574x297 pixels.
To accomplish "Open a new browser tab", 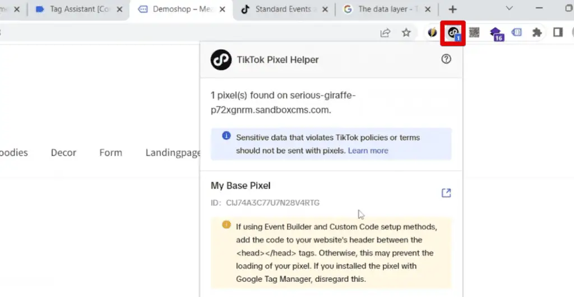I will tap(452, 10).
